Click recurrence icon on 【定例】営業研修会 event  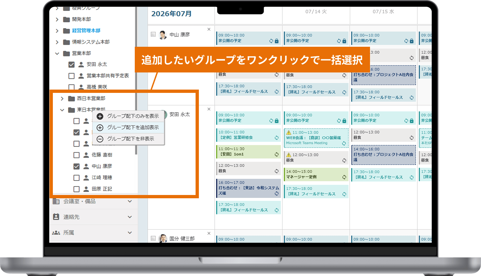click(277, 137)
